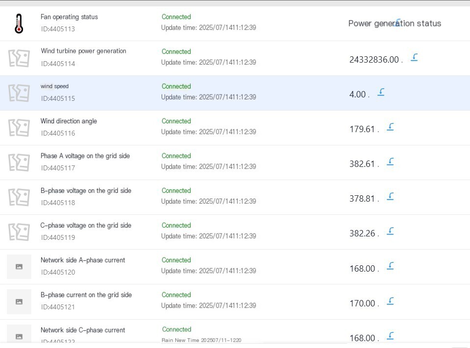Click the edit icon beside C-phase voltage 382.26

[x=390, y=231]
